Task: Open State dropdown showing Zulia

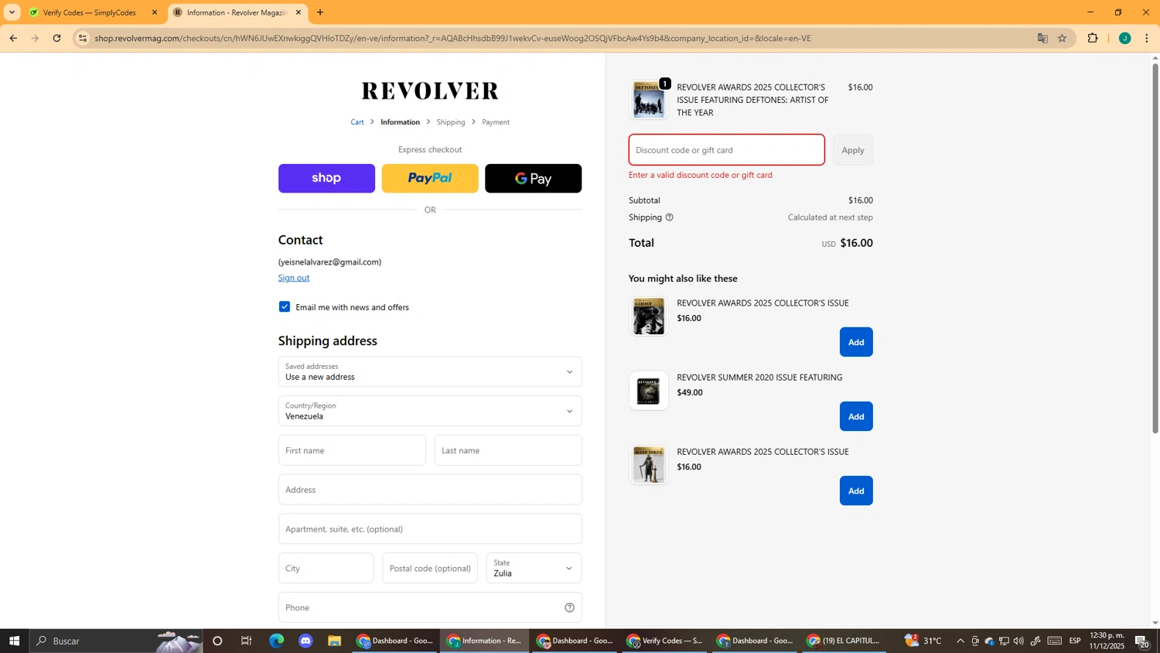Action: pos(534,568)
